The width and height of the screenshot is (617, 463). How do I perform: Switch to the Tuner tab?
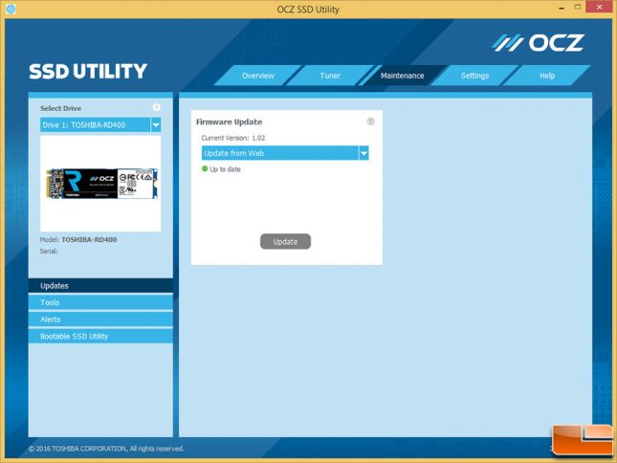coord(330,76)
